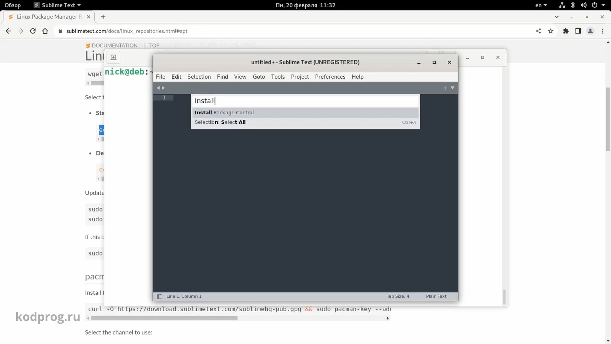Open the tab list dropdown triangle in Sublime
The width and height of the screenshot is (611, 344).
click(453, 88)
